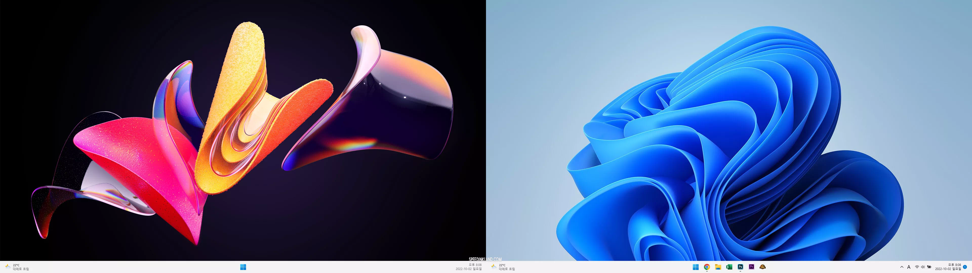
Task: Open Microsoft Excel from the taskbar
Action: (x=729, y=267)
